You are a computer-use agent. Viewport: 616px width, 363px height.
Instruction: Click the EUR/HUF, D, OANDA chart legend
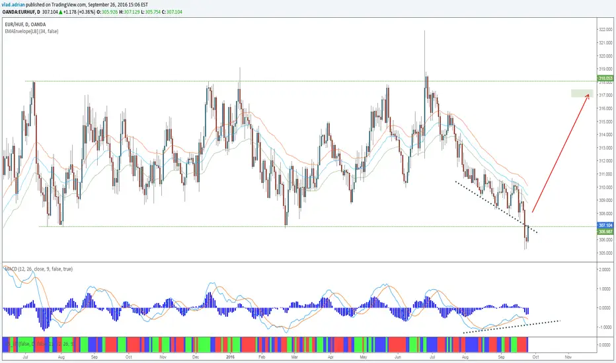[25, 24]
